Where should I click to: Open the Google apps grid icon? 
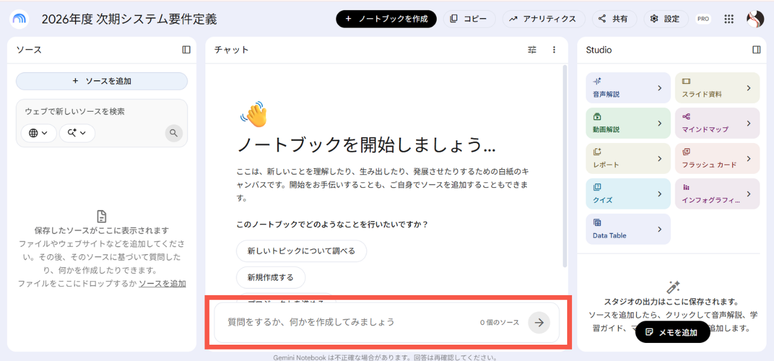(729, 19)
